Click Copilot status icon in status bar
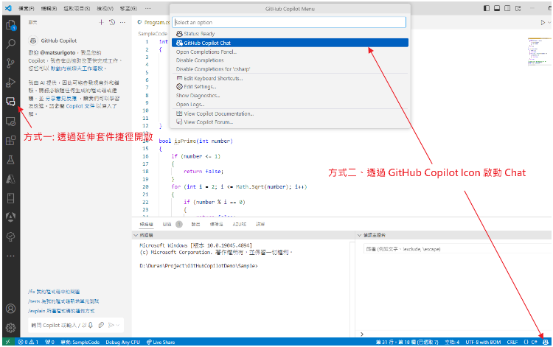This screenshot has height=347, width=553. 546,342
